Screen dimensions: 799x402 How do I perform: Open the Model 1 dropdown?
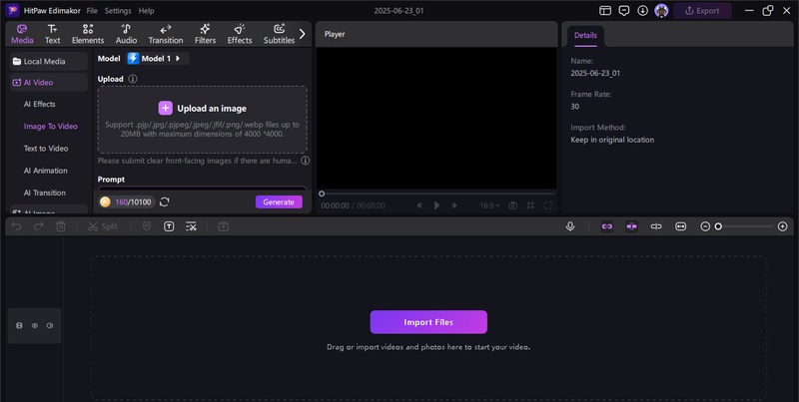[x=158, y=59]
